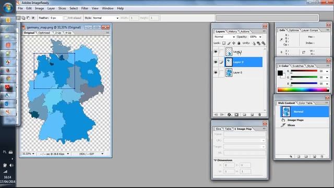This screenshot has height=188, width=334.
Task: Switch to the History tab
Action: click(232, 31)
